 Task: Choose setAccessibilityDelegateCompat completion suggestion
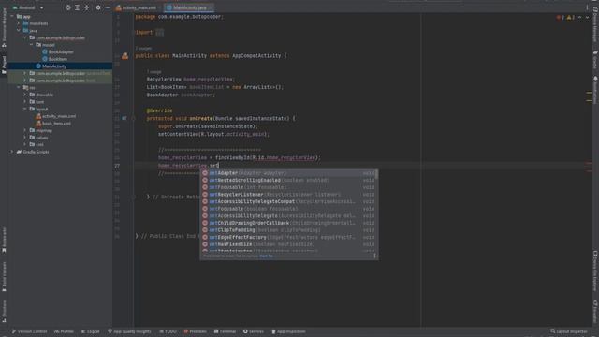click(289, 202)
